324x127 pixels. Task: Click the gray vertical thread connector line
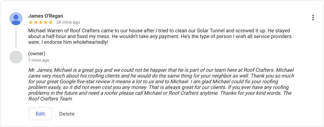click(x=16, y=38)
